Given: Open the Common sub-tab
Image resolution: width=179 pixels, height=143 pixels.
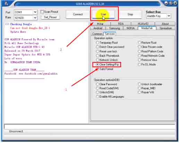Looking at the screenshot, I should (x=97, y=34).
